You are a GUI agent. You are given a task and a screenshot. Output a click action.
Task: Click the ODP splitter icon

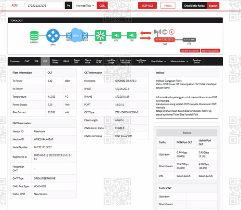[x=132, y=35]
